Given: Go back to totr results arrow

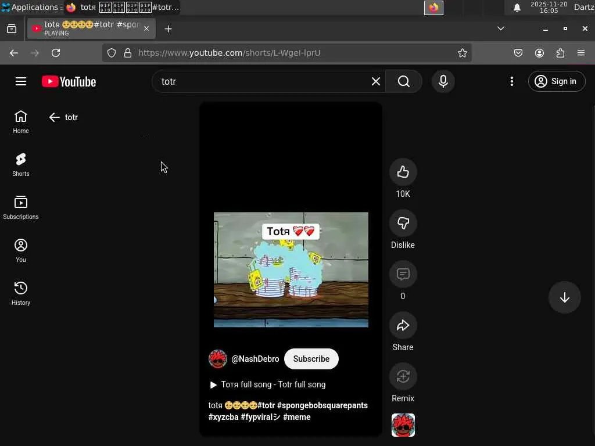Looking at the screenshot, I should click(x=54, y=117).
